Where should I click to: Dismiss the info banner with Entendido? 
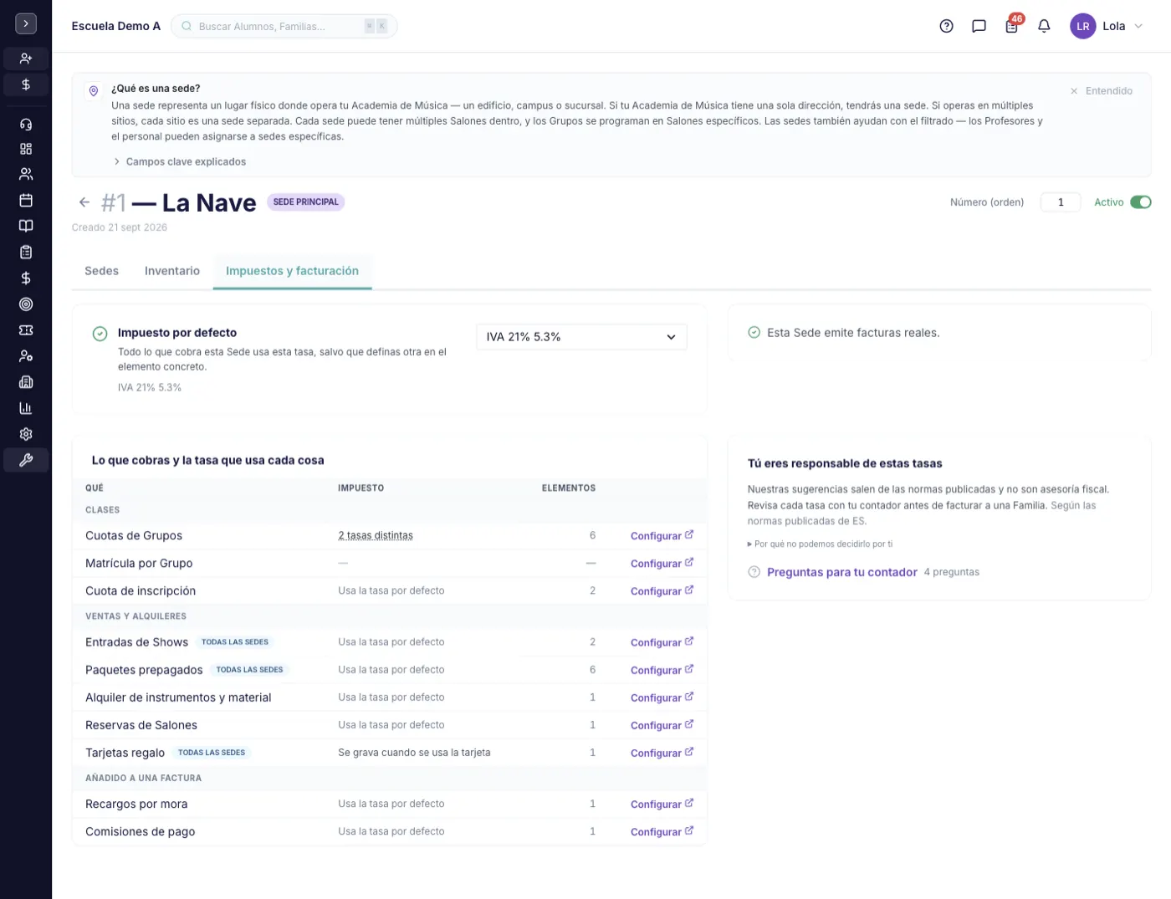tap(1101, 91)
